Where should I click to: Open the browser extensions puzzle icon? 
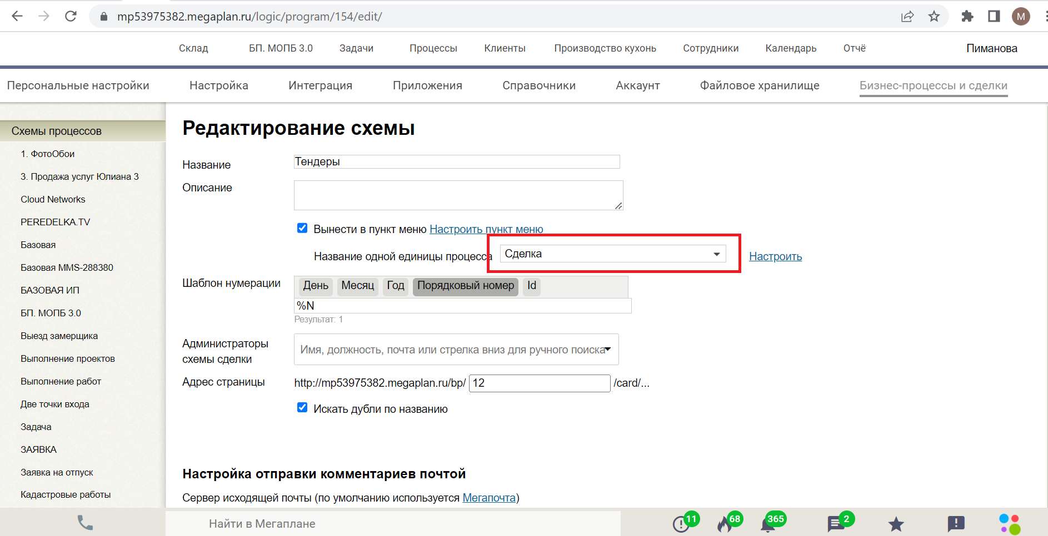pos(967,16)
